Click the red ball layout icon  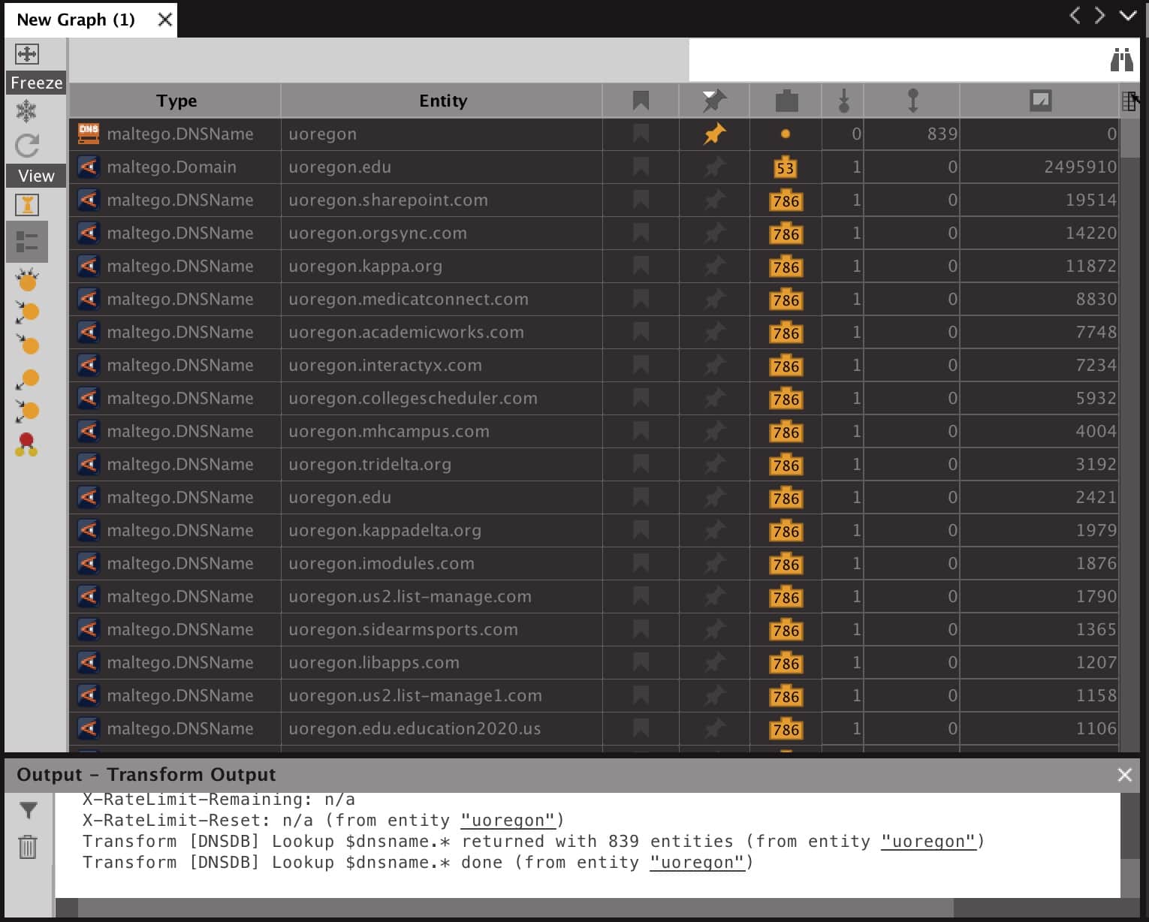pos(27,444)
